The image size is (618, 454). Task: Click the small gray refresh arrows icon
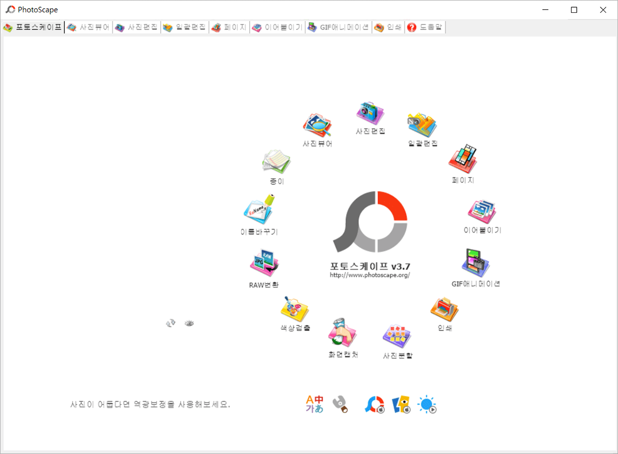tap(171, 323)
